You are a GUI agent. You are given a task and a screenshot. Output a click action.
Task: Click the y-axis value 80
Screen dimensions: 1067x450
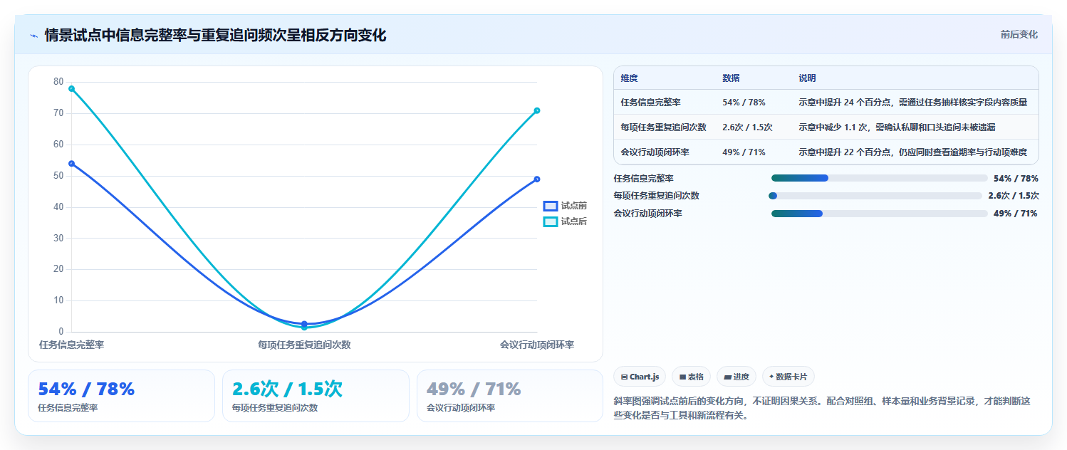point(58,82)
